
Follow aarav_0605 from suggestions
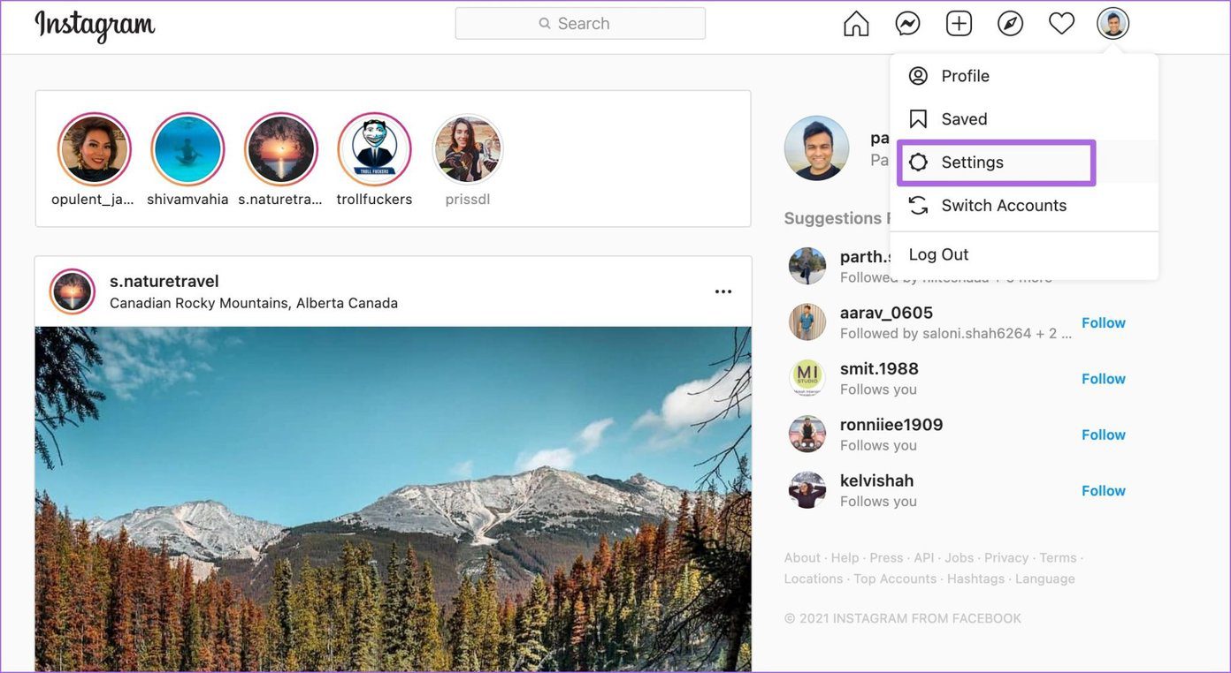coord(1104,323)
